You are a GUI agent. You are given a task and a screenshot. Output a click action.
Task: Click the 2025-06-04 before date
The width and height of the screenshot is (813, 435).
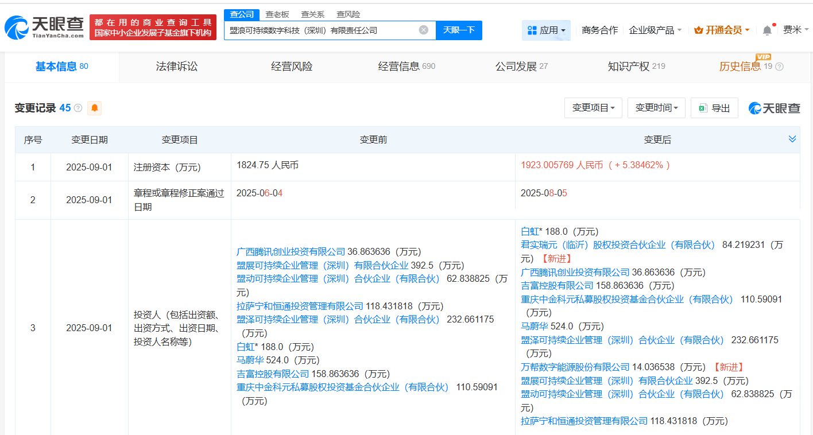point(260,193)
